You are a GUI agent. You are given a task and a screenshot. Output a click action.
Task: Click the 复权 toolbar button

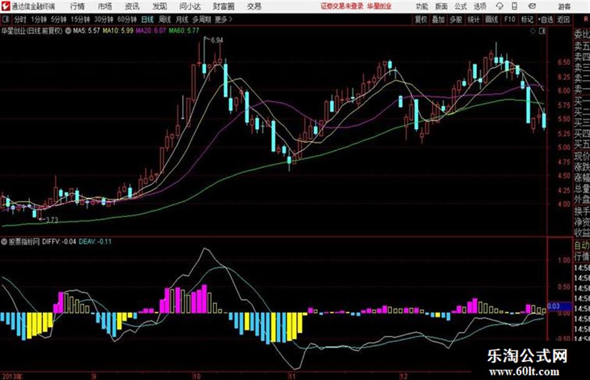click(x=421, y=19)
